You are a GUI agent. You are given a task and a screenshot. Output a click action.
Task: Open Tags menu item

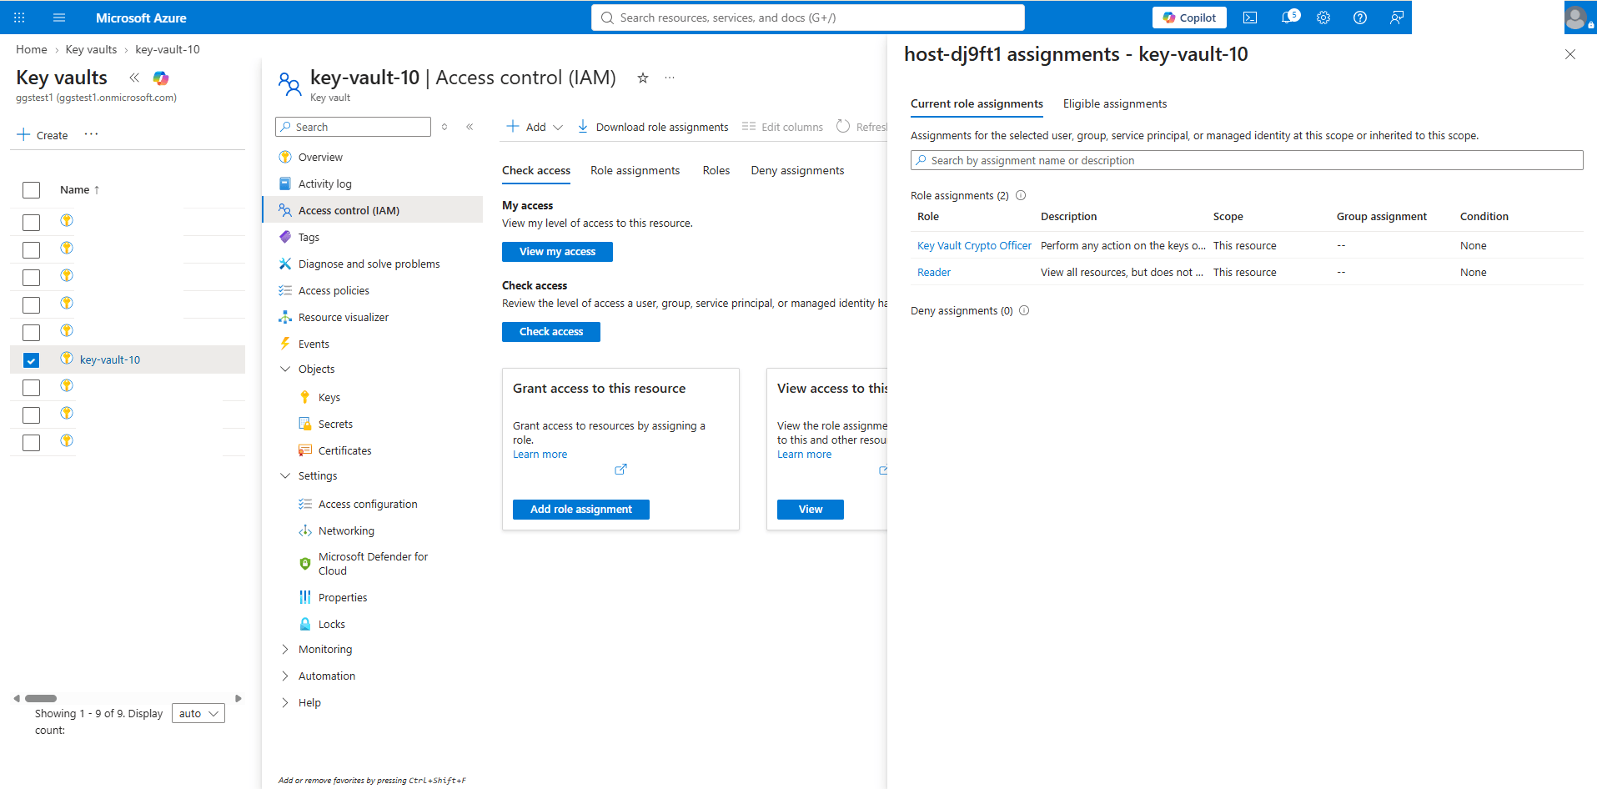(309, 237)
